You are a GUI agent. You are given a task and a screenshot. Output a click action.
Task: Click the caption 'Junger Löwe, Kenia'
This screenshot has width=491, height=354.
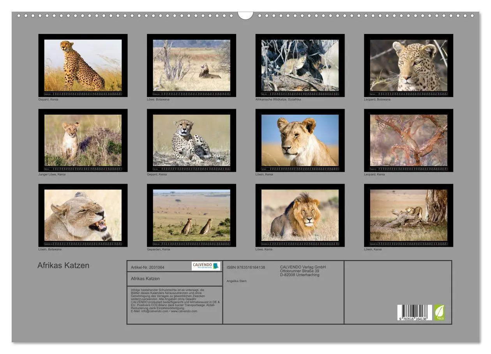pyautogui.click(x=52, y=174)
